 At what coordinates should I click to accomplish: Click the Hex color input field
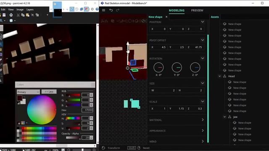pos(87,110)
